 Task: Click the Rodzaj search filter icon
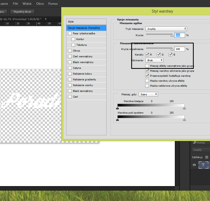coord(195,142)
